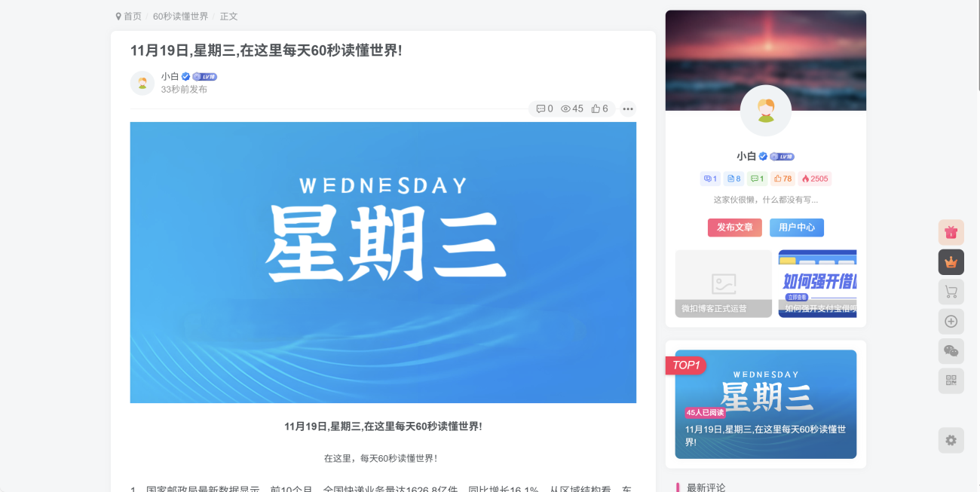Open 用户中心 button
This screenshot has height=492, width=980.
[797, 228]
